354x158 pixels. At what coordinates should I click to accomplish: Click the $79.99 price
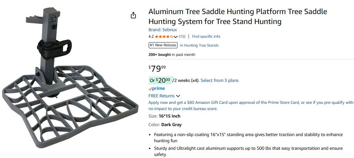(157, 68)
